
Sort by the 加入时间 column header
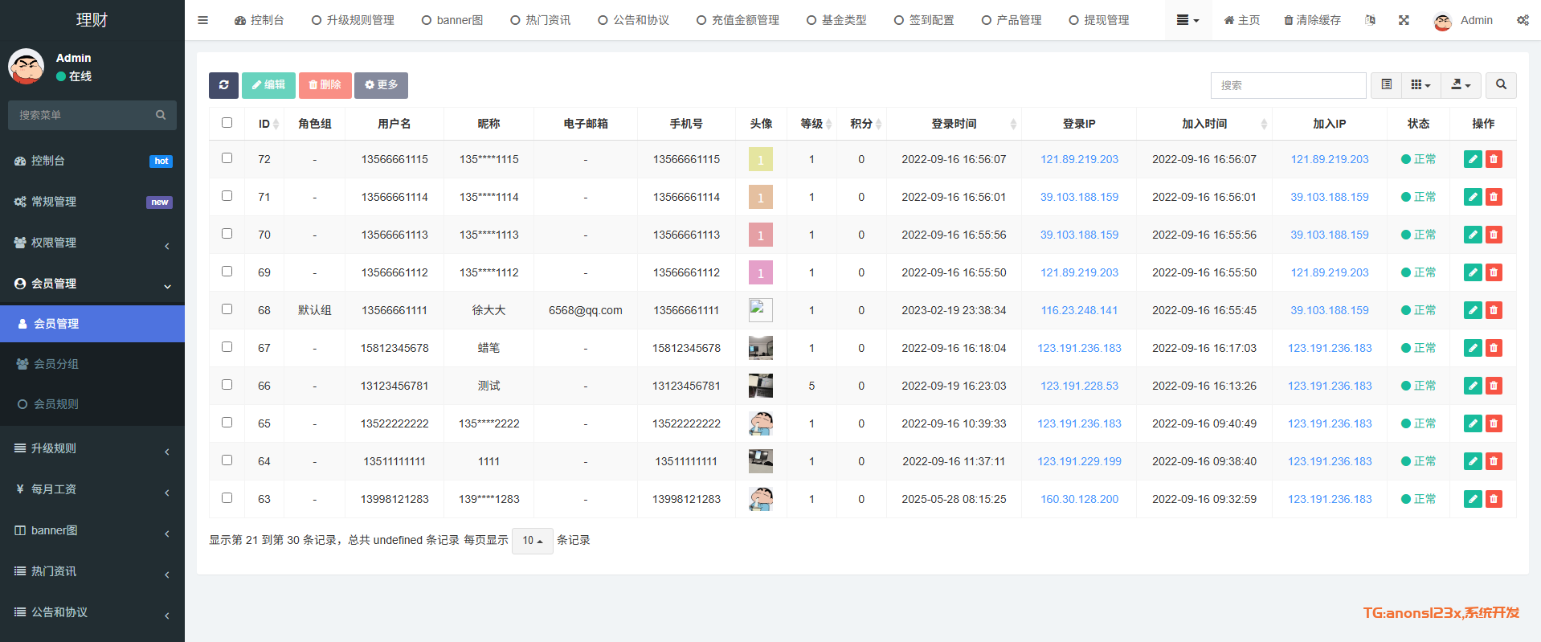pyautogui.click(x=1204, y=124)
